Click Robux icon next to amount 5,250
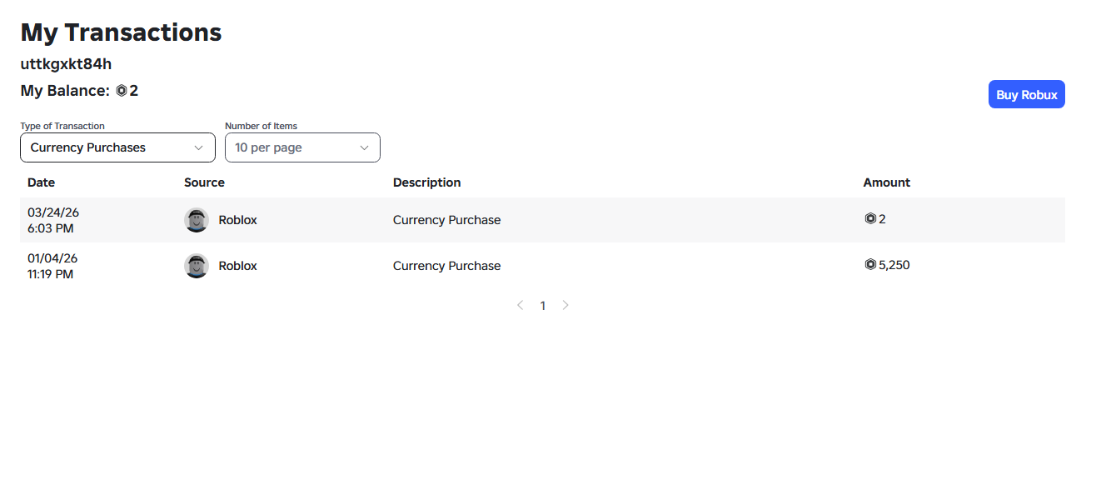1106x490 pixels. point(870,265)
